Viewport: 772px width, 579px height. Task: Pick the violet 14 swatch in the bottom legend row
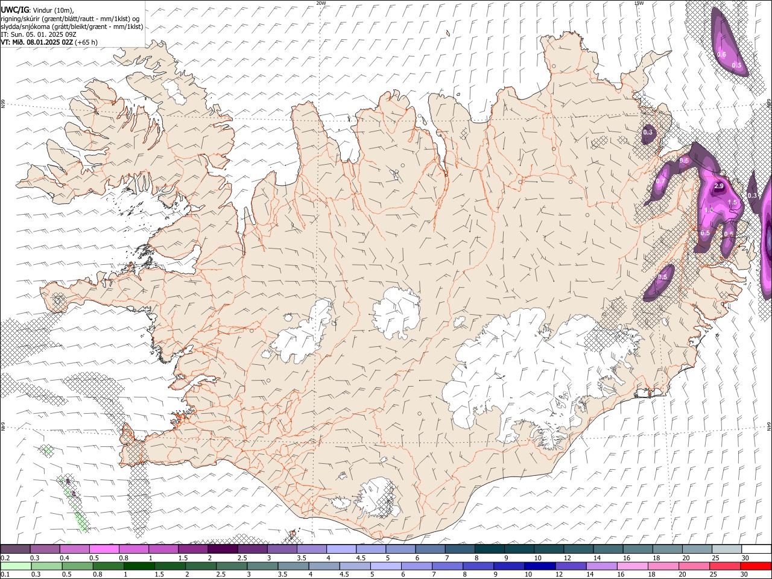pyautogui.click(x=601, y=566)
